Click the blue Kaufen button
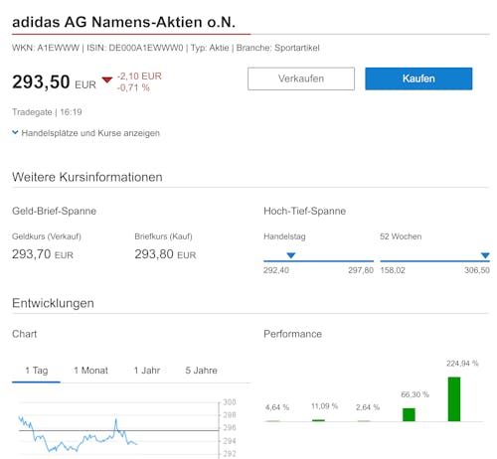This screenshot has height=459, width=497. [418, 78]
